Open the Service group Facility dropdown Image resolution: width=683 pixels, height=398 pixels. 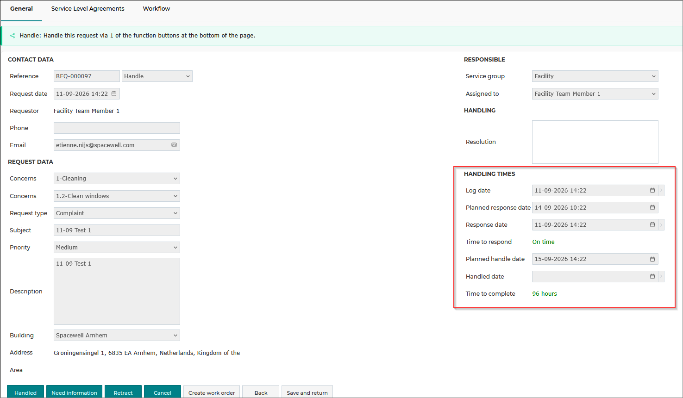pyautogui.click(x=595, y=76)
